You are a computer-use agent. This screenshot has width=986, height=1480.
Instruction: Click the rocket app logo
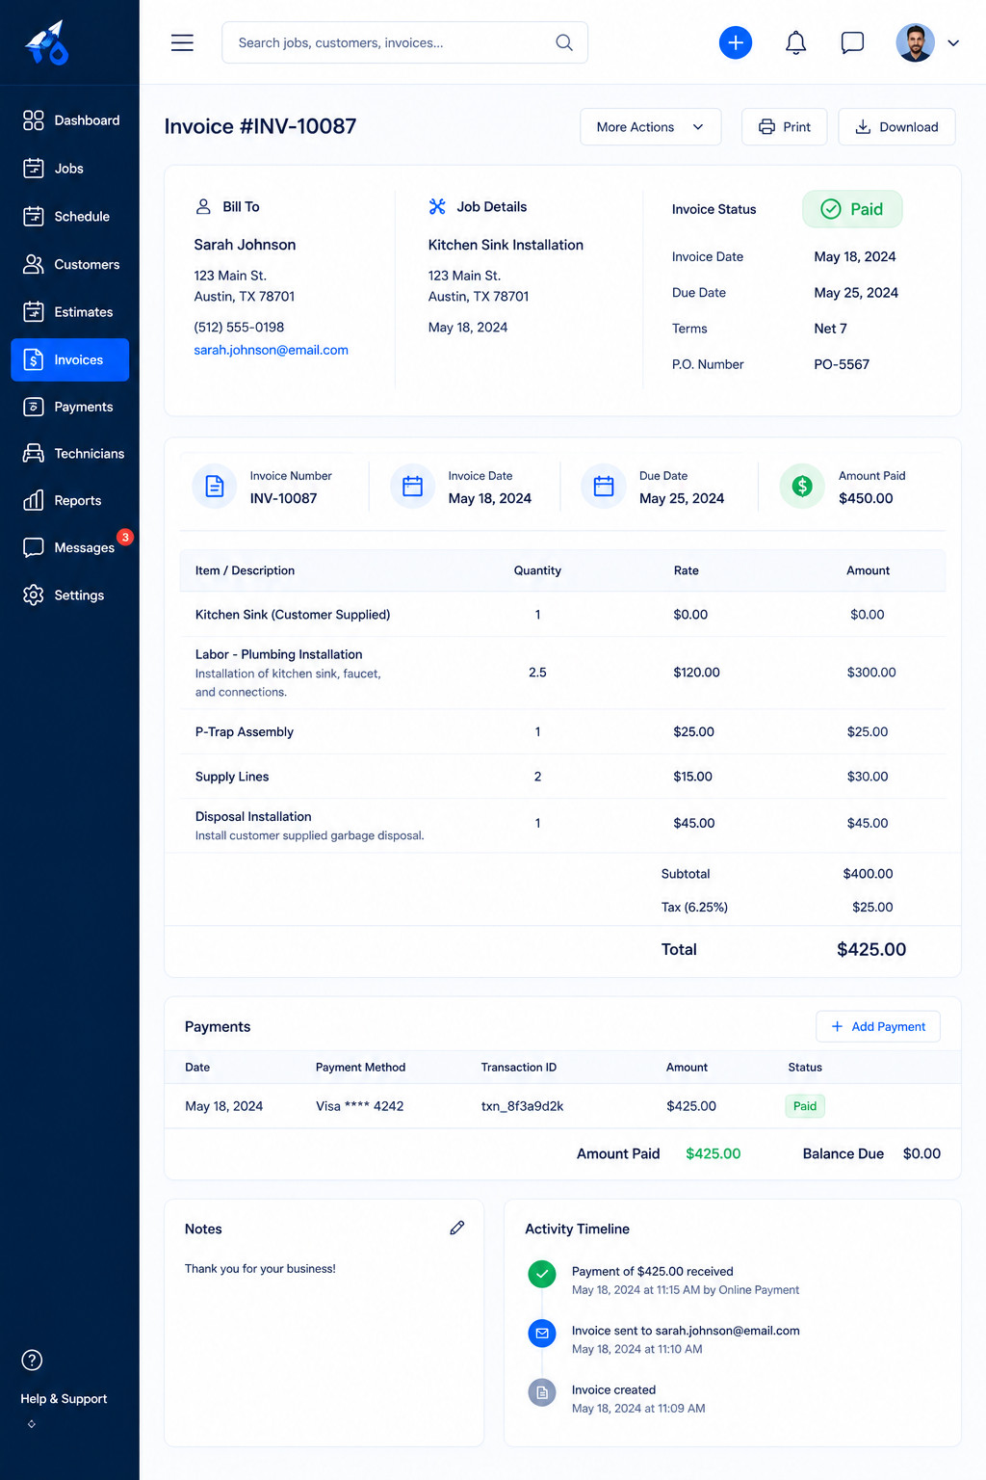click(x=46, y=43)
